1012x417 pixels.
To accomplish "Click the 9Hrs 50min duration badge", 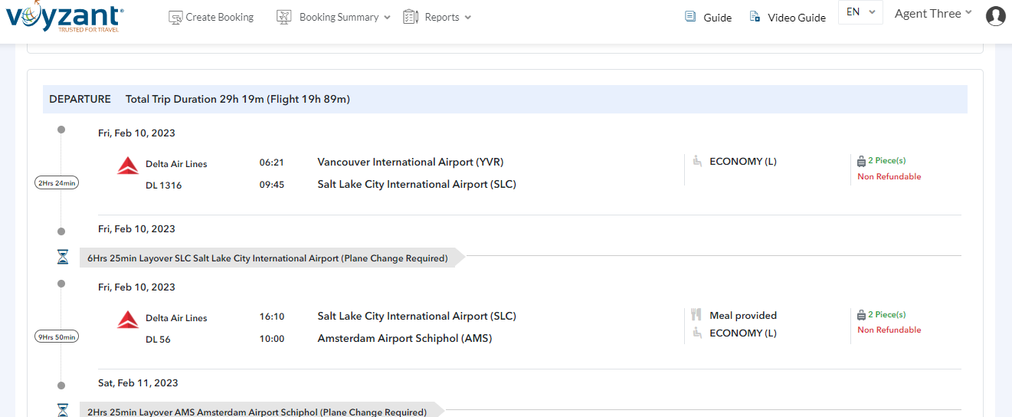I will coord(57,337).
